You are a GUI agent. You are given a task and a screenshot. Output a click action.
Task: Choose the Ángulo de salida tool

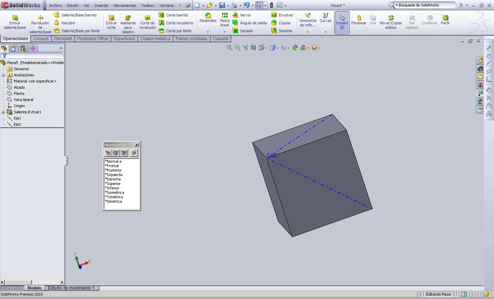point(250,23)
